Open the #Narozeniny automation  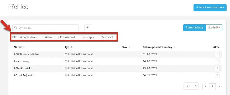(x=22, y=61)
